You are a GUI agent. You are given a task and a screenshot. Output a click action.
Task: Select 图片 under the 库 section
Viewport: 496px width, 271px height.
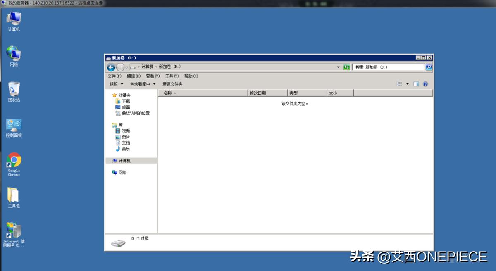125,136
